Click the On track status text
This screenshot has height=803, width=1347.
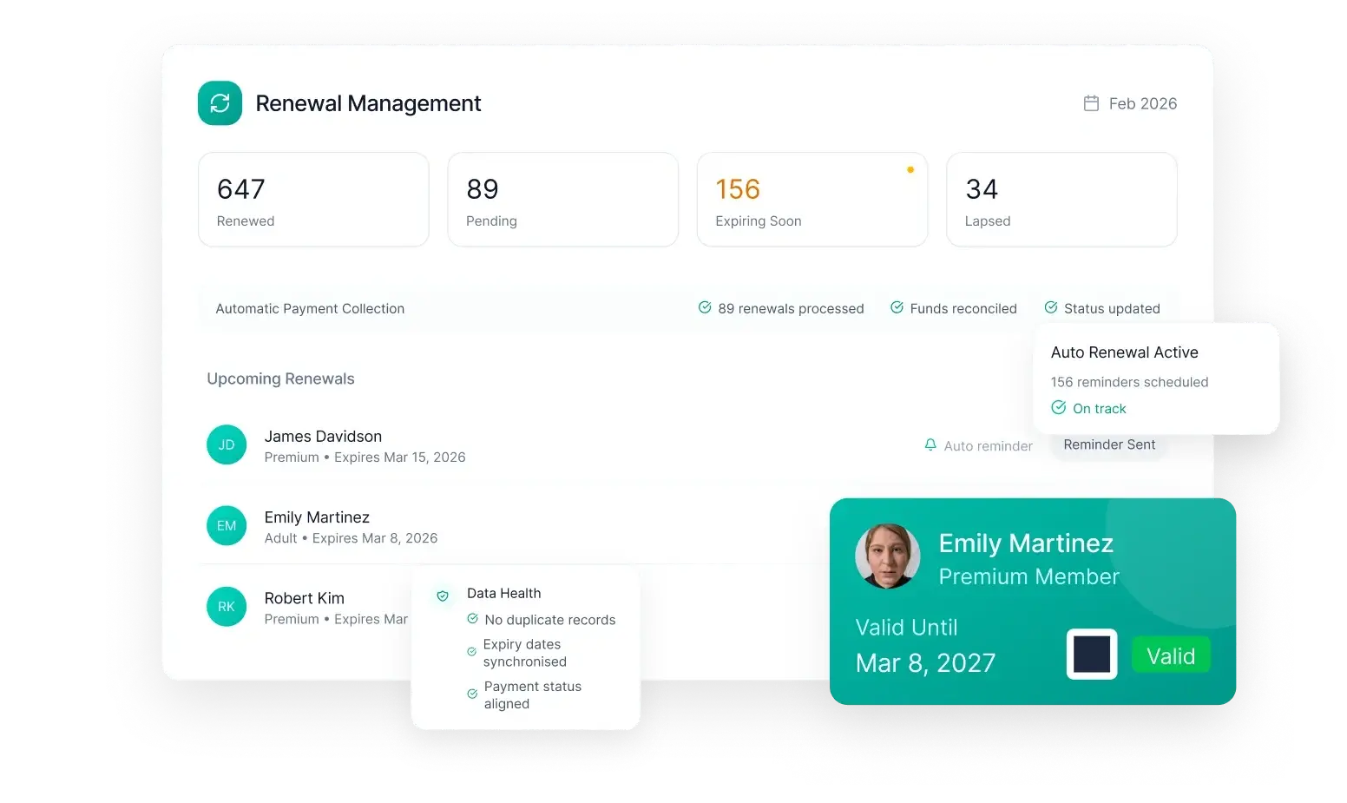point(1099,409)
